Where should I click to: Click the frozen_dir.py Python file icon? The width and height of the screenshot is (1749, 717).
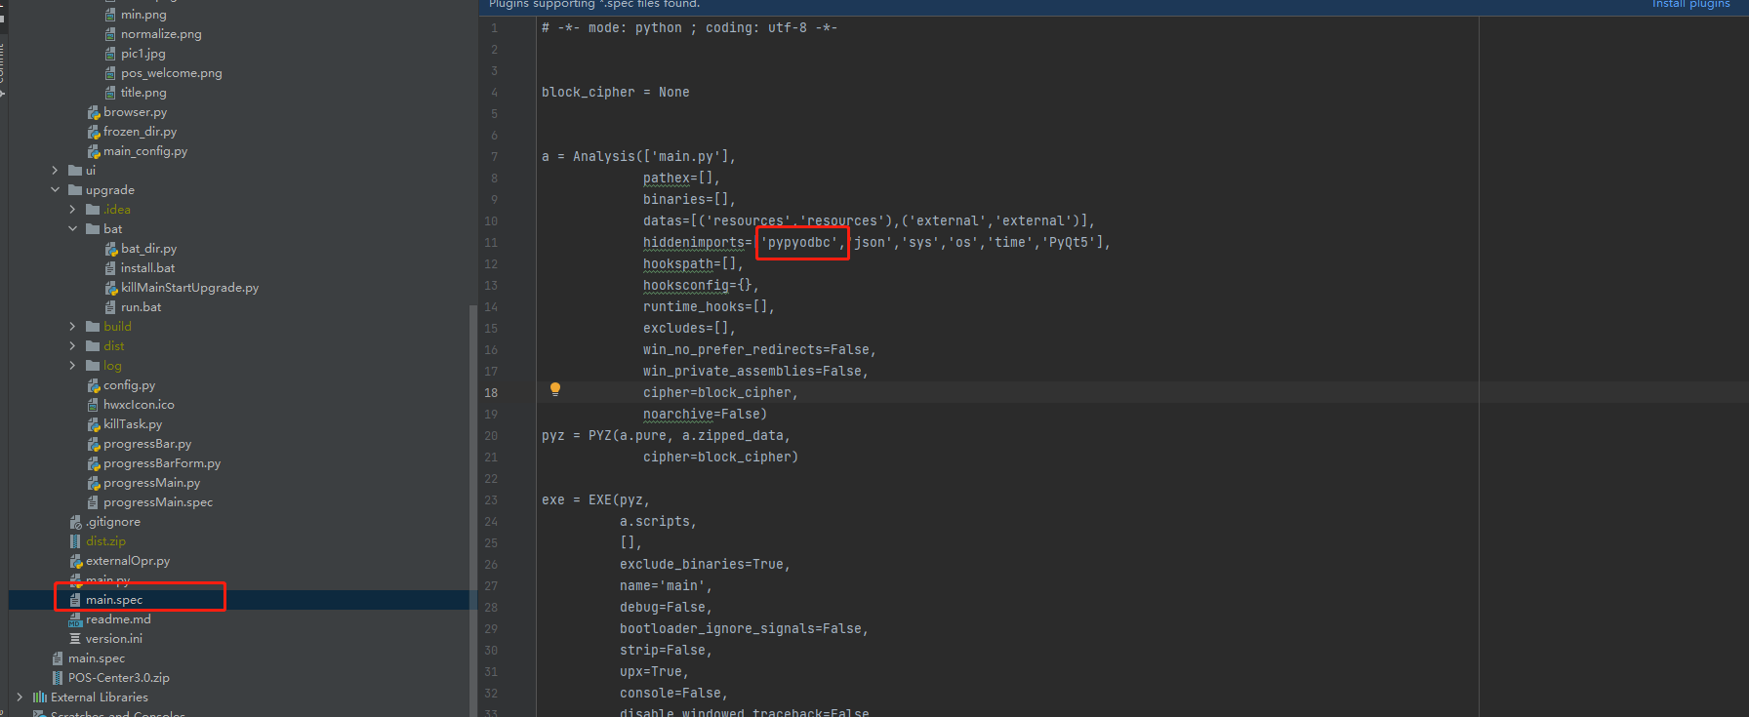94,132
